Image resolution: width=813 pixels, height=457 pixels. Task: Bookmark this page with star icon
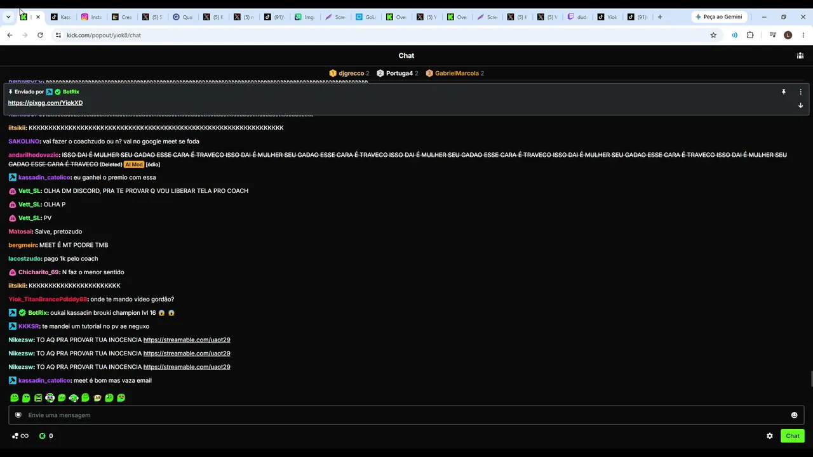point(713,35)
